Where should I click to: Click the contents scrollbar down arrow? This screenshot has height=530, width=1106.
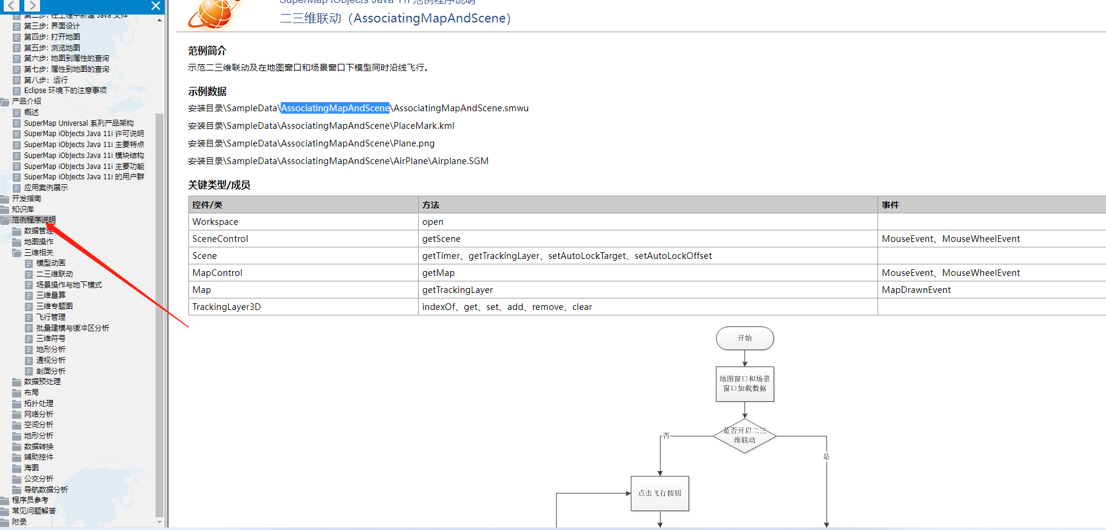[x=160, y=522]
